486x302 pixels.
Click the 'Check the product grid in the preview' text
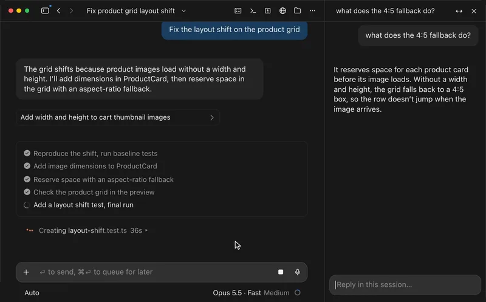[94, 192]
